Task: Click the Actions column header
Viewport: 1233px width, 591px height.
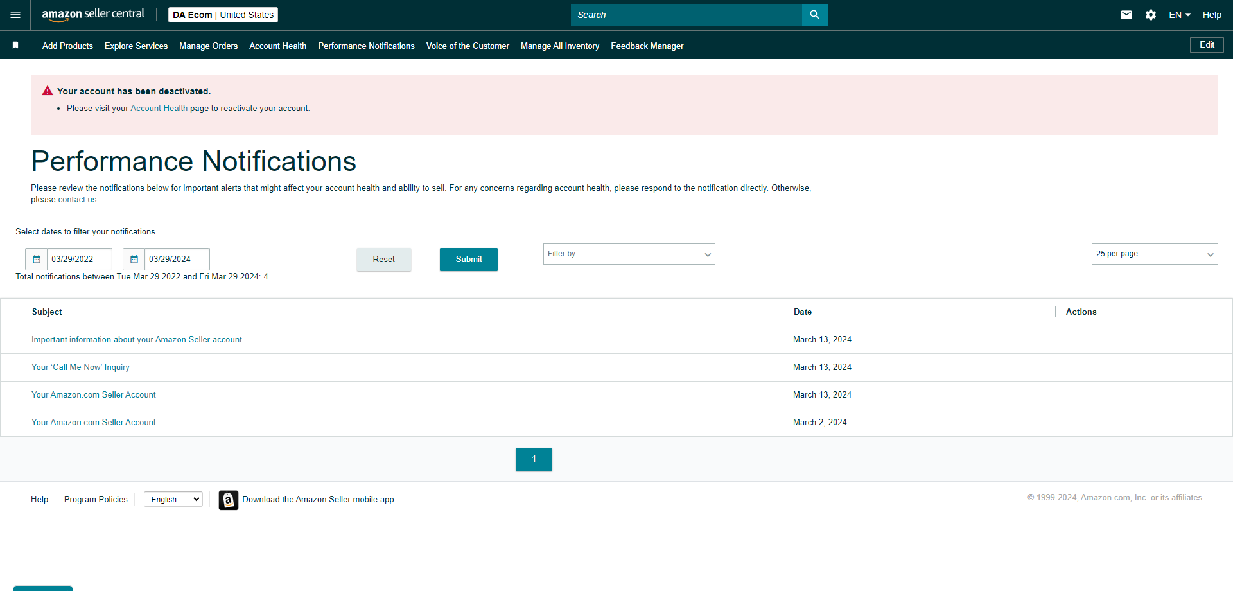Action: pos(1081,312)
